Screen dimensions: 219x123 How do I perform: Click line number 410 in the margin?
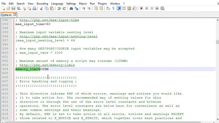click(5, 94)
